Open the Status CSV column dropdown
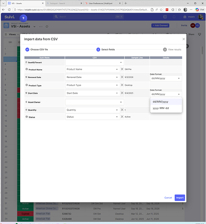 [92, 117]
